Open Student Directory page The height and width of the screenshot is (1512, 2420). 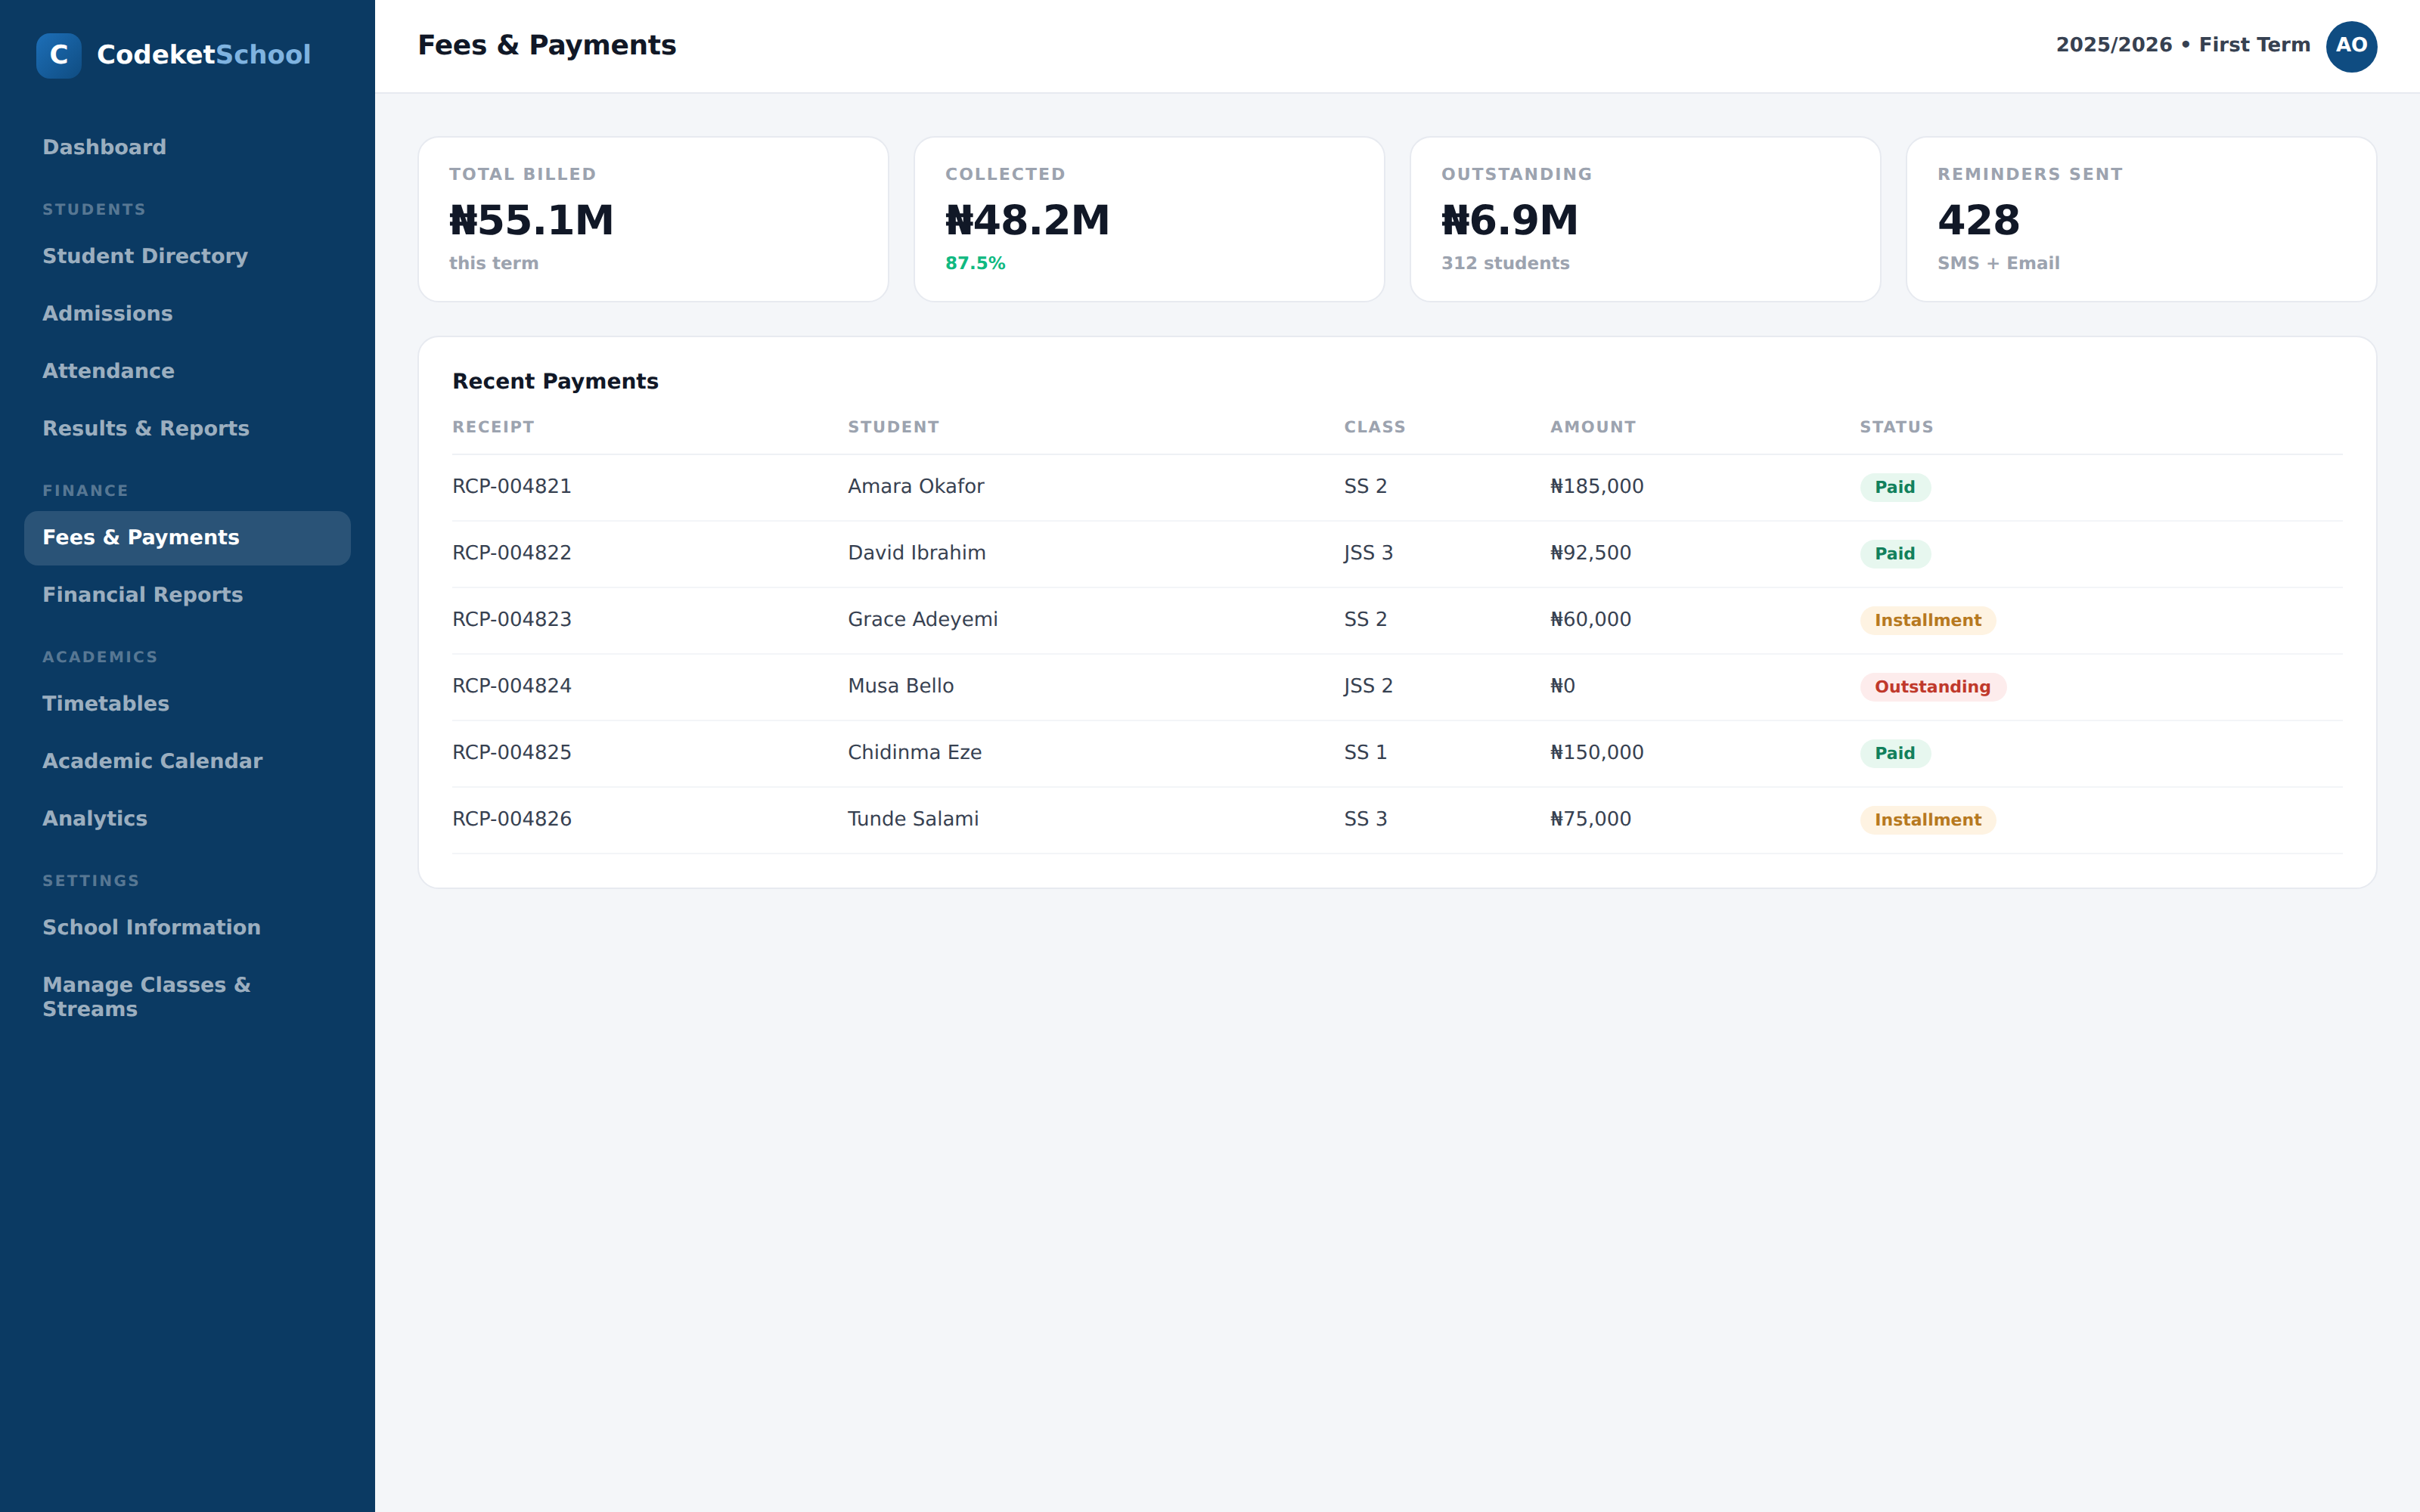(187, 256)
